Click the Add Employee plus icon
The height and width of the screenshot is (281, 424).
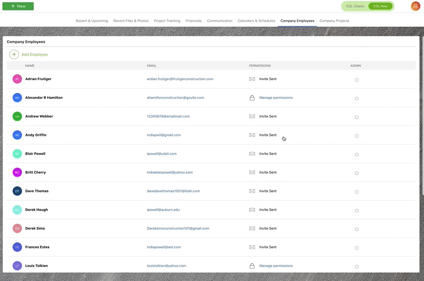[x=14, y=55]
